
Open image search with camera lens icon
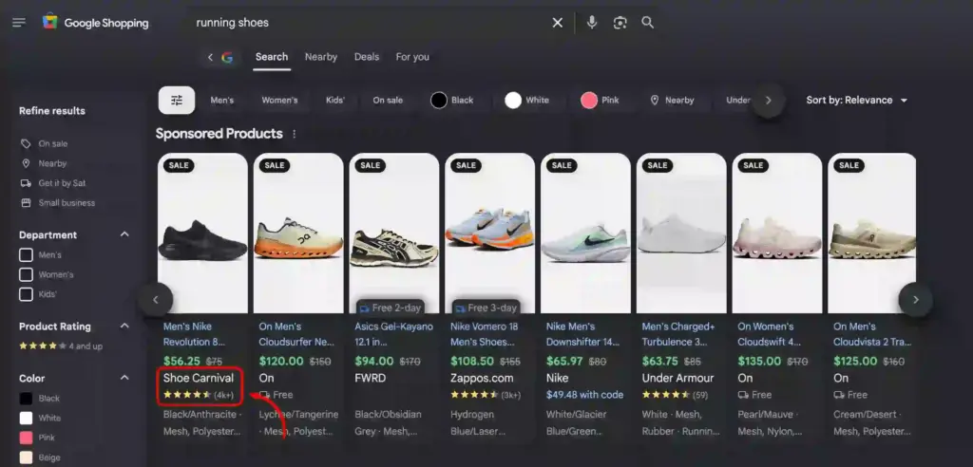pos(620,23)
